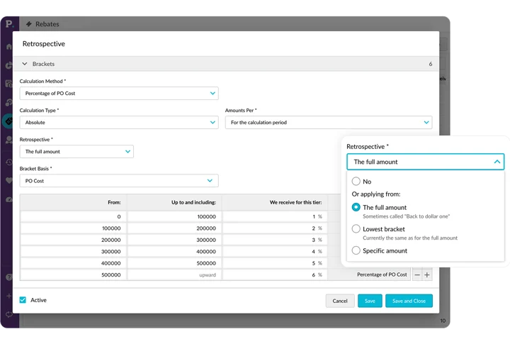Click the plus icon in sidebar
Screen dimensions: 510x344
click(x=8, y=296)
